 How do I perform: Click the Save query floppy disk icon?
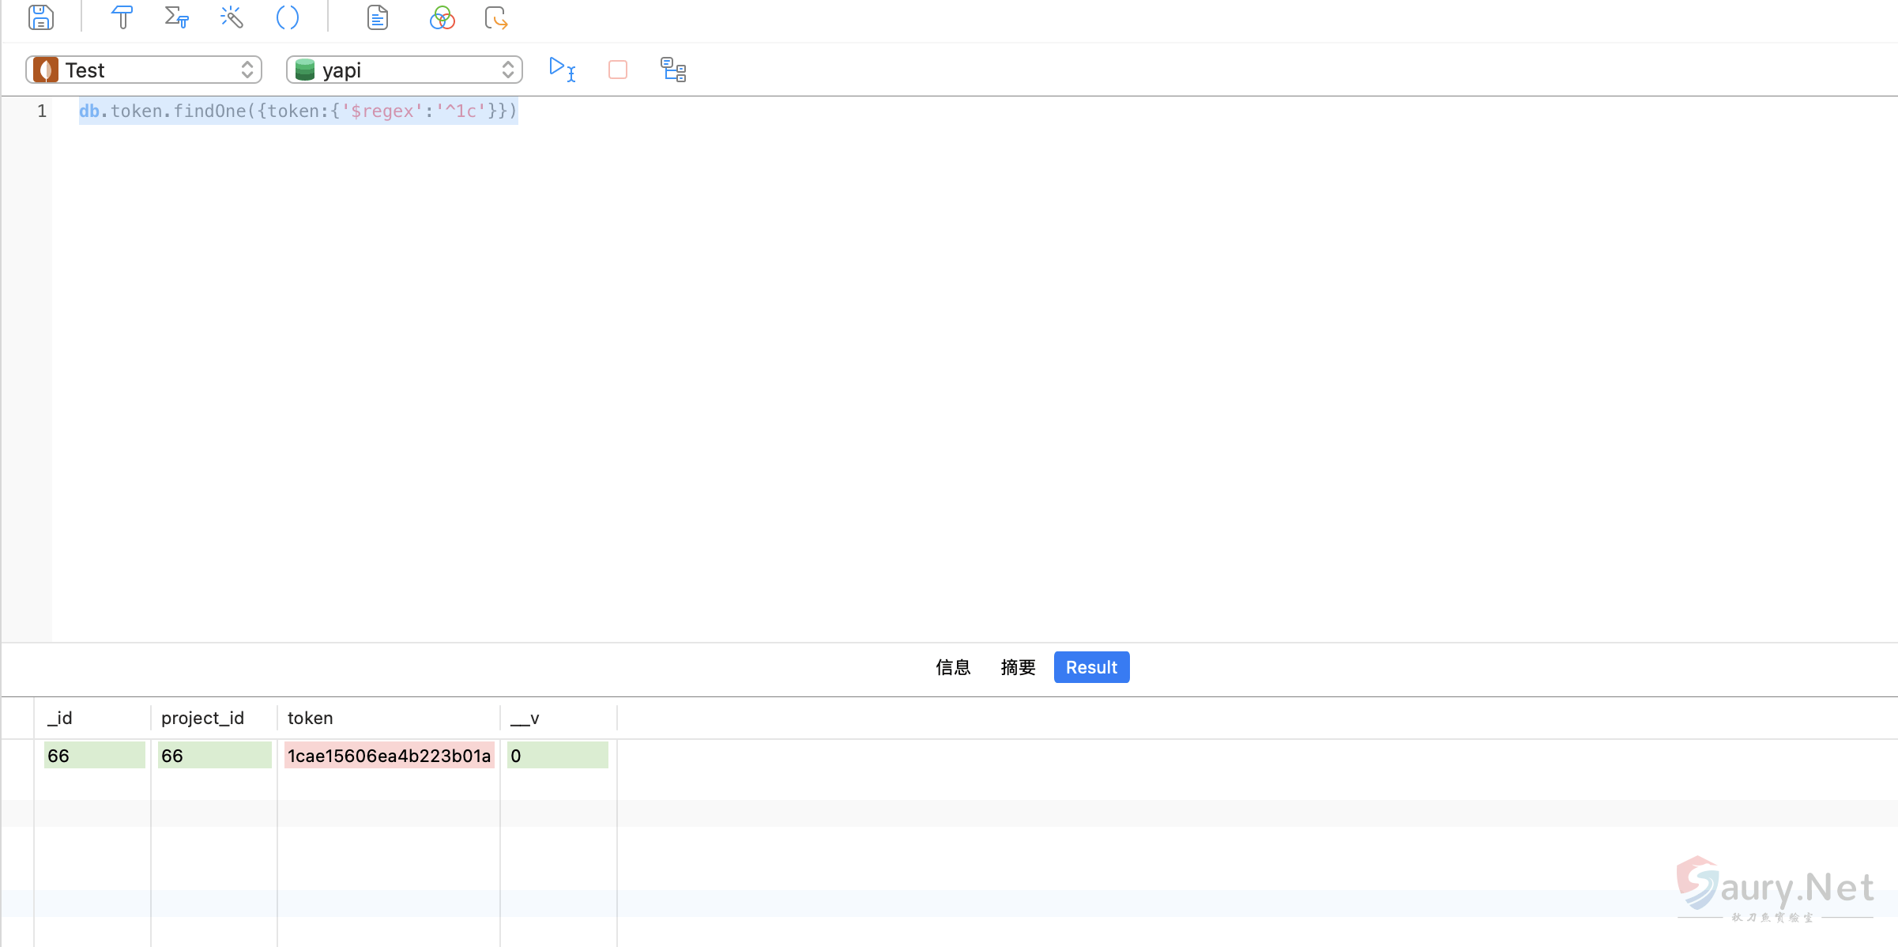[41, 17]
